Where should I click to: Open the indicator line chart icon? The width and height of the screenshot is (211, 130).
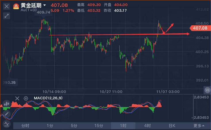coord(6,124)
